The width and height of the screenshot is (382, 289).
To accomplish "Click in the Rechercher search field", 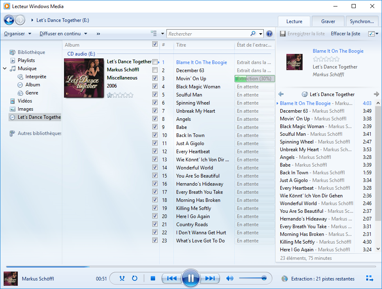I will click(208, 34).
